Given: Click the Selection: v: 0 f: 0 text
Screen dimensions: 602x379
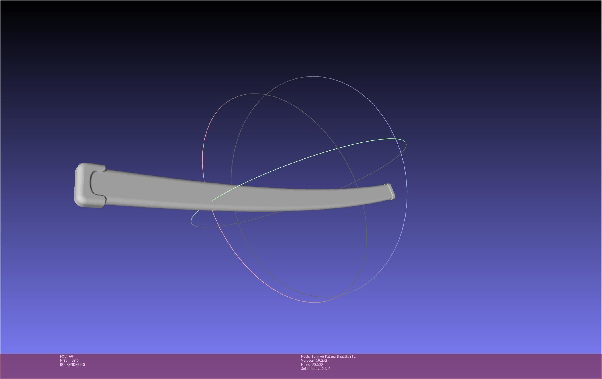Looking at the screenshot, I should click(315, 369).
